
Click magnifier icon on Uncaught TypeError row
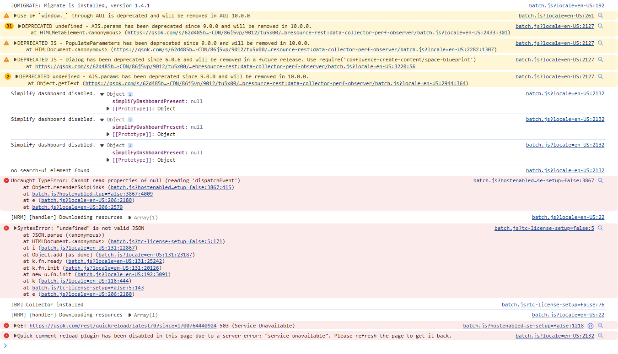pos(601,180)
